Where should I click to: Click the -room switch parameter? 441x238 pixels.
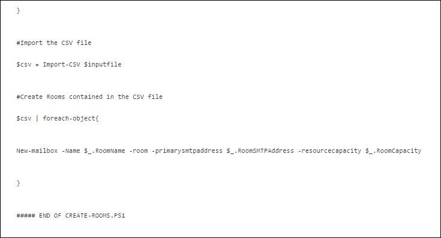(x=139, y=150)
